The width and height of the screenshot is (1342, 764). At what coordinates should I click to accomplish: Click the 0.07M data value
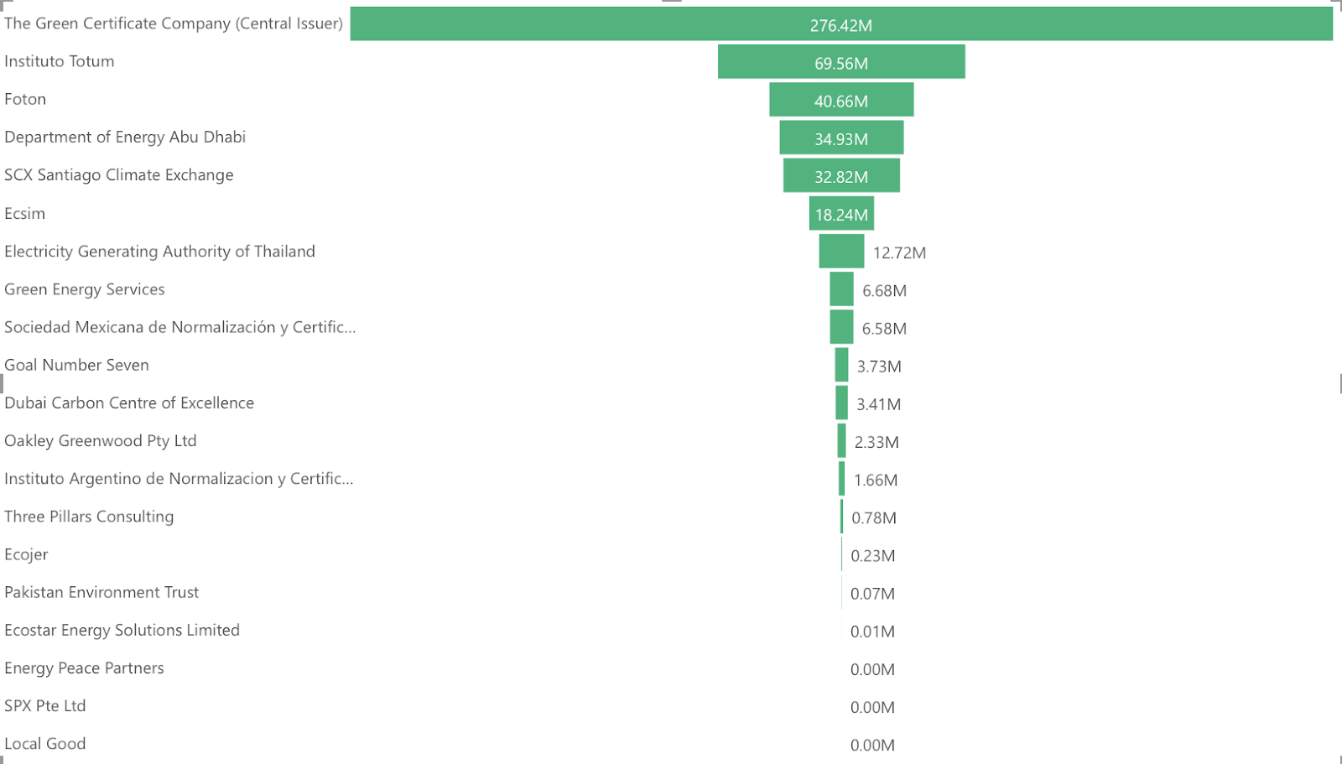(872, 594)
